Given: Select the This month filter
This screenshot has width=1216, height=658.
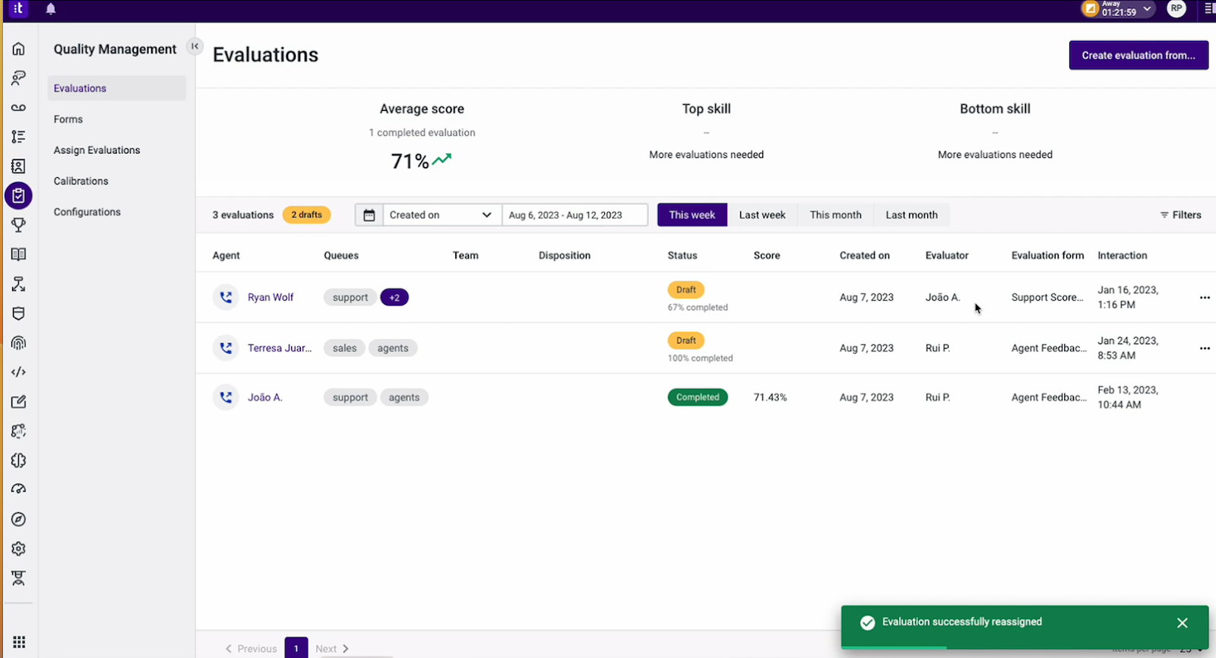Looking at the screenshot, I should 835,215.
